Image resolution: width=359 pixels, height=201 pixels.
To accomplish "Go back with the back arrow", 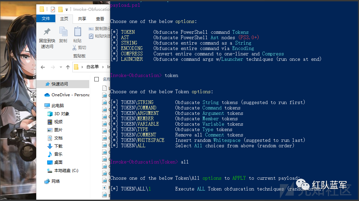I will [x=43, y=67].
